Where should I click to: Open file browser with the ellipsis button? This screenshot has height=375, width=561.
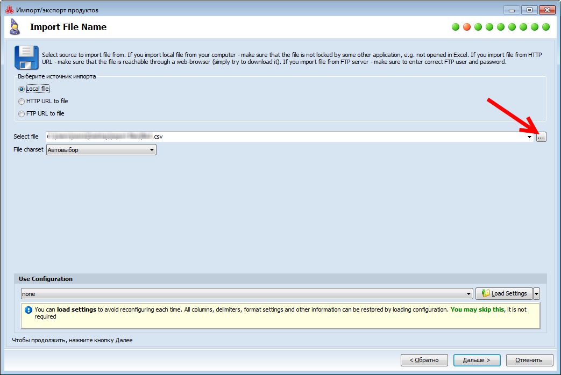point(541,137)
